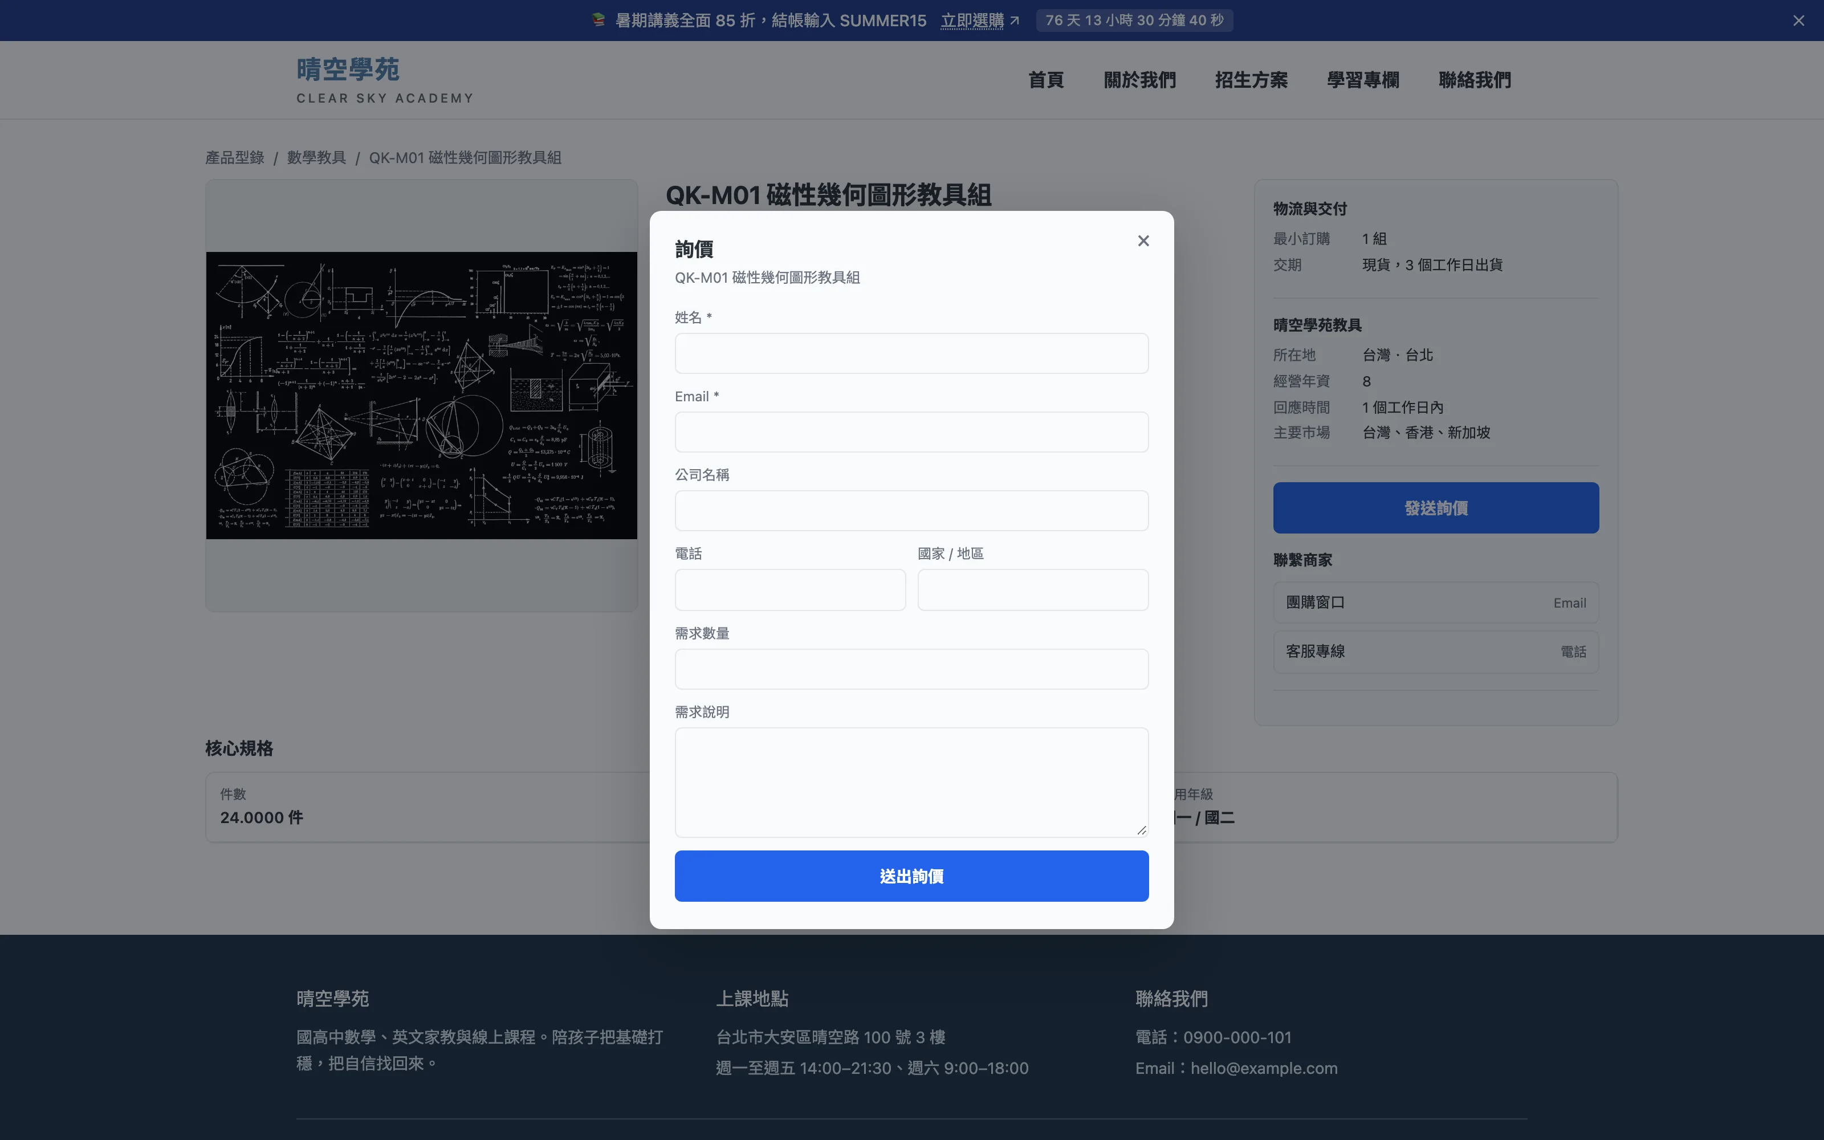
Task: Click the textarea resize handle
Action: pos(1141,830)
